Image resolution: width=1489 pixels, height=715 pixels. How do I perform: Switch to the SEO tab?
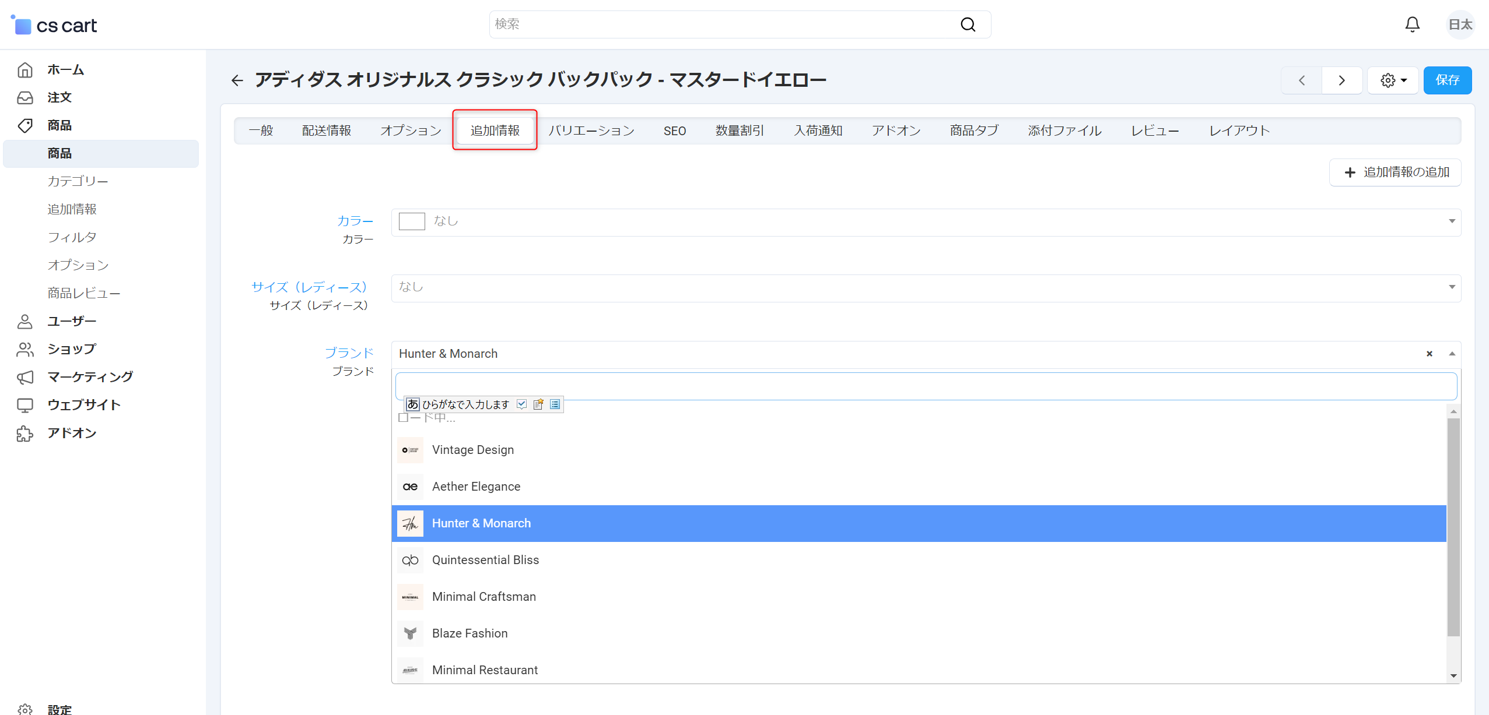[x=674, y=131]
